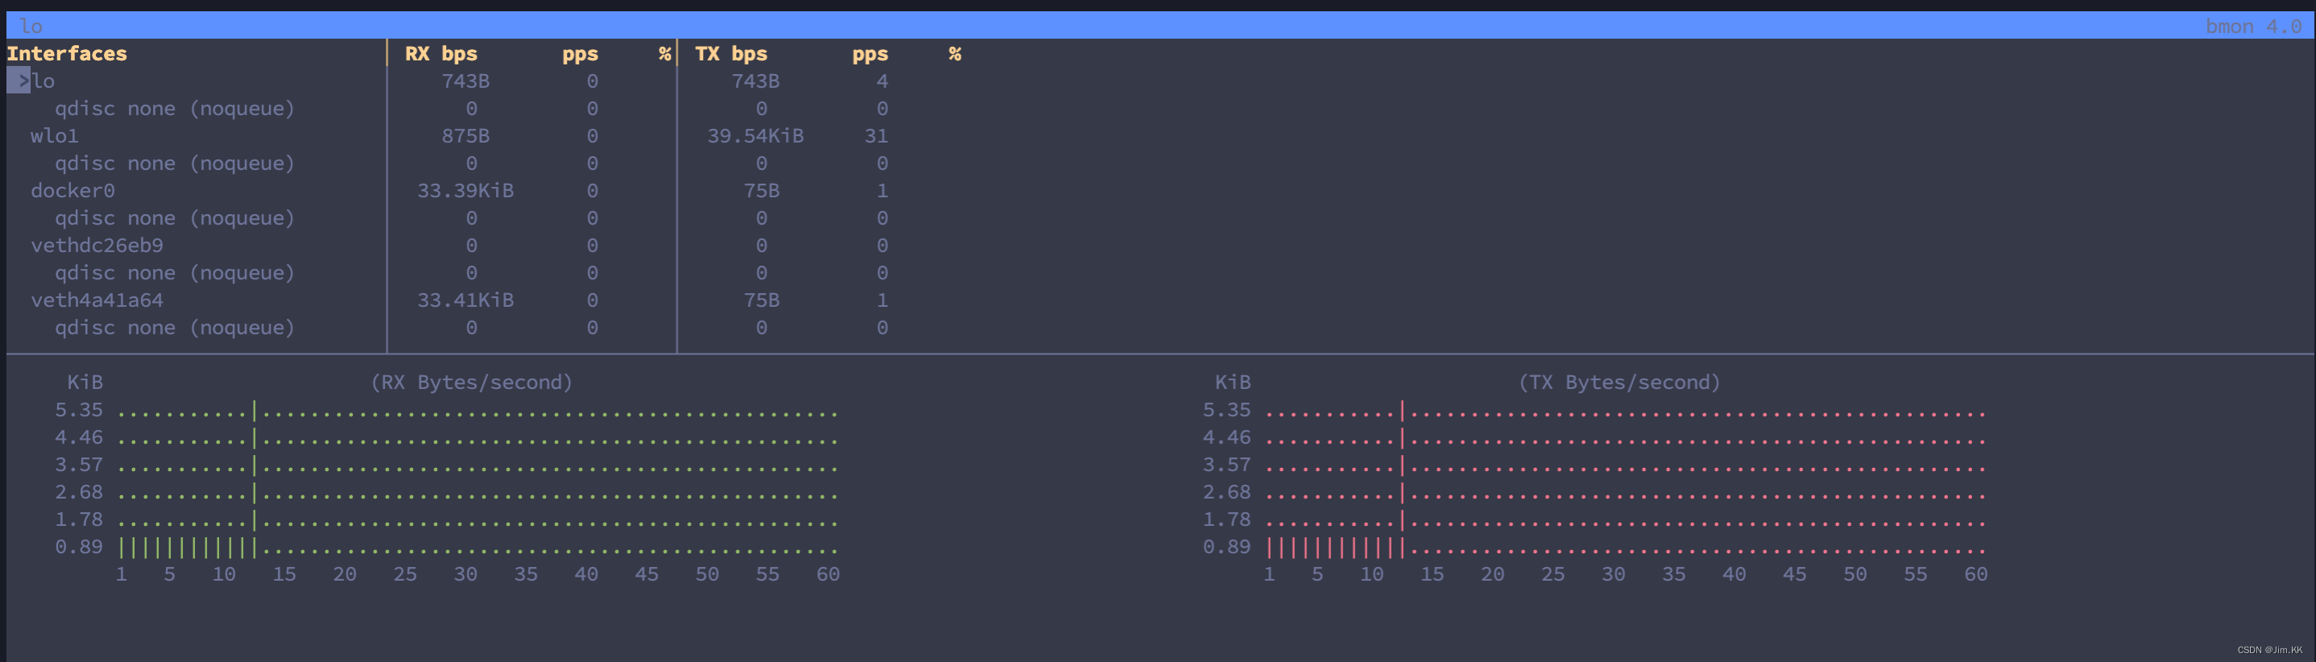The width and height of the screenshot is (2316, 662).
Task: Click the 31 TX pps value for wlo1
Action: point(877,136)
